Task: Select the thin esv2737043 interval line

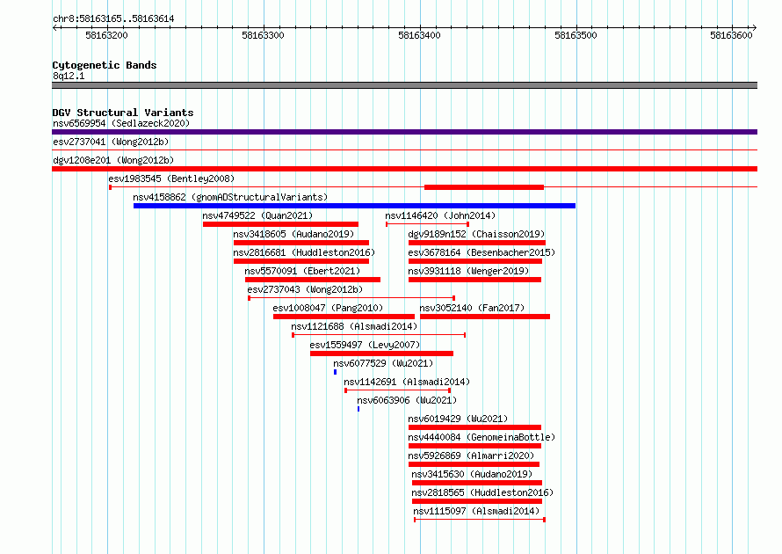Action: pos(351,298)
